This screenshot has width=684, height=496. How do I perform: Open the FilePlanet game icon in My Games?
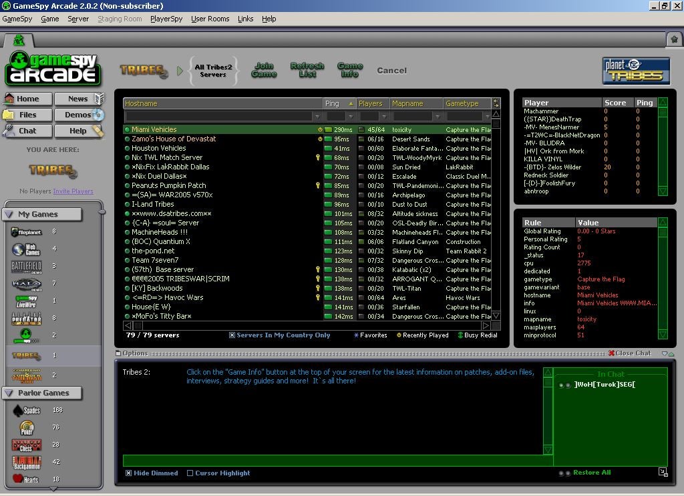point(26,232)
